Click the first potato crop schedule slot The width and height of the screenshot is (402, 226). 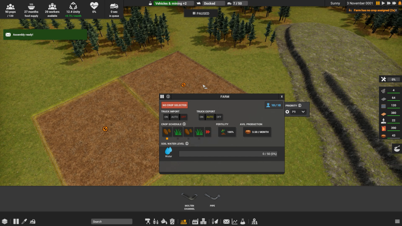point(167,132)
